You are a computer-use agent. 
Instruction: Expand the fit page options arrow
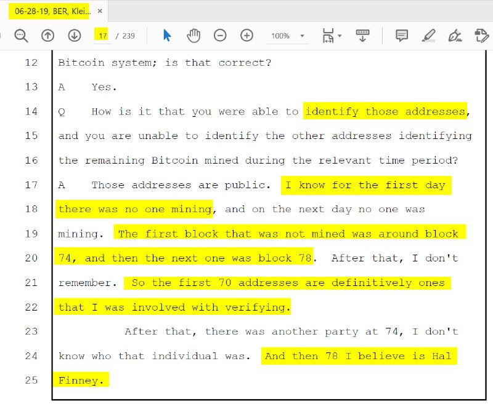click(340, 36)
